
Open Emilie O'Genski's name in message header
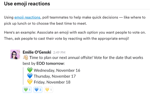[x=37, y=52]
